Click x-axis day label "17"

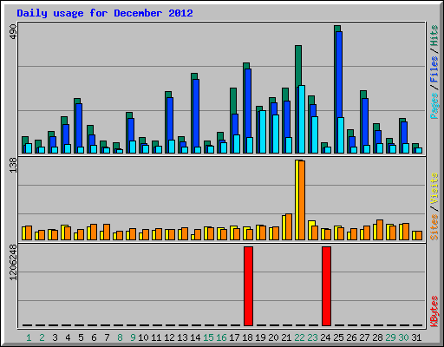click(x=234, y=337)
